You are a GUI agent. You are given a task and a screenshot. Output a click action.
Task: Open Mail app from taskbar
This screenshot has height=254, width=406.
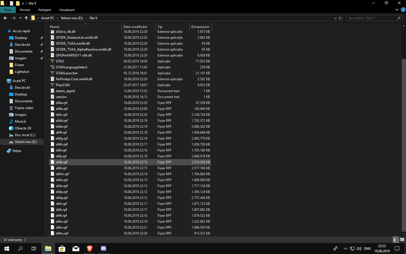(x=76, y=249)
